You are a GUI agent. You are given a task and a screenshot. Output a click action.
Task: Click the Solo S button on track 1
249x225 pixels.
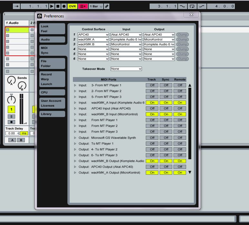11,117
